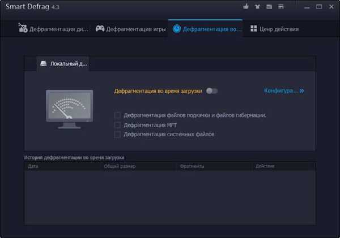Select the Локальный д... disk tab
Image resolution: width=340 pixels, height=238 pixels.
62,64
